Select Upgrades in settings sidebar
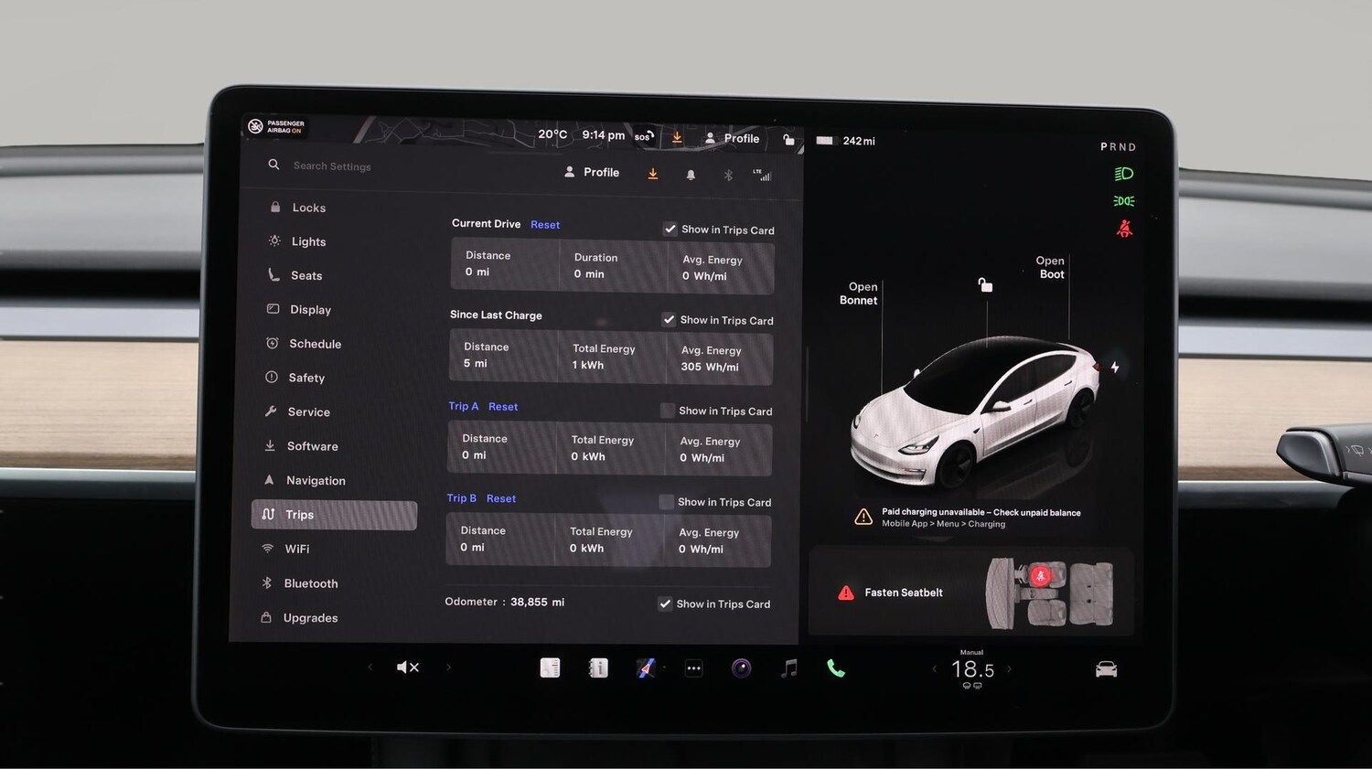 (300, 618)
